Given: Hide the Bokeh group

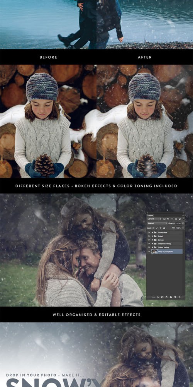Looking at the screenshot, I should pos(149,236).
